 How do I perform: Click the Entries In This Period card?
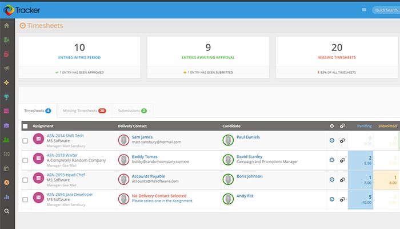[79, 57]
